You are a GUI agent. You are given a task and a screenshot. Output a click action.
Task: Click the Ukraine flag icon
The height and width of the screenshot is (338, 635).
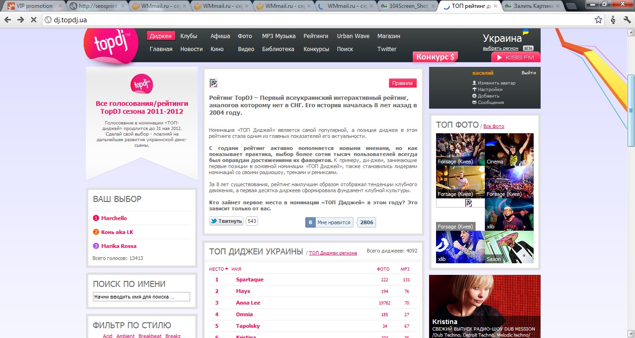[x=526, y=32]
